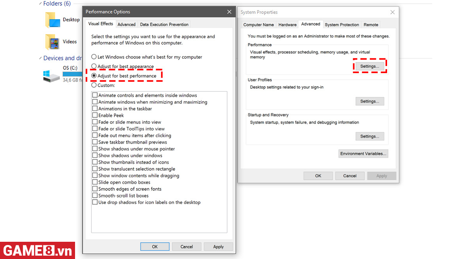The width and height of the screenshot is (472, 259).
Task: Select the OS (C:) drive icon
Action: [x=52, y=76]
